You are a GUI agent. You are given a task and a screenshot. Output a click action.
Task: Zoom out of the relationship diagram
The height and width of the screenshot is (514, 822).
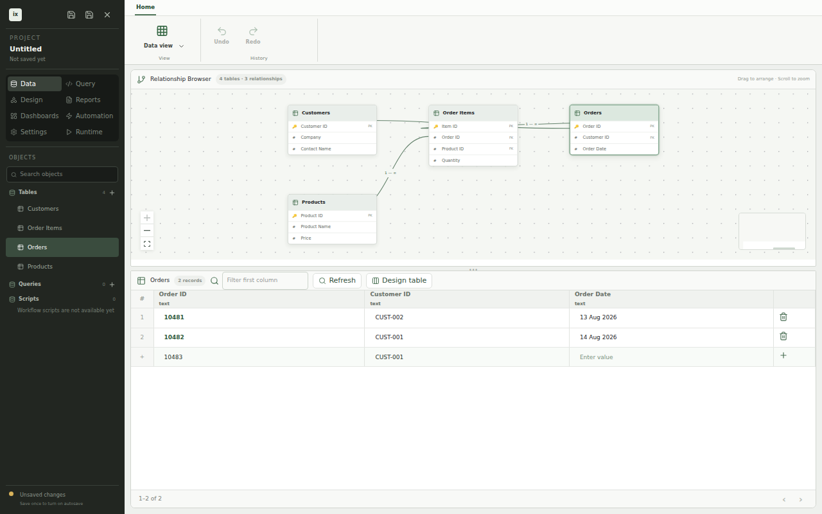(147, 231)
